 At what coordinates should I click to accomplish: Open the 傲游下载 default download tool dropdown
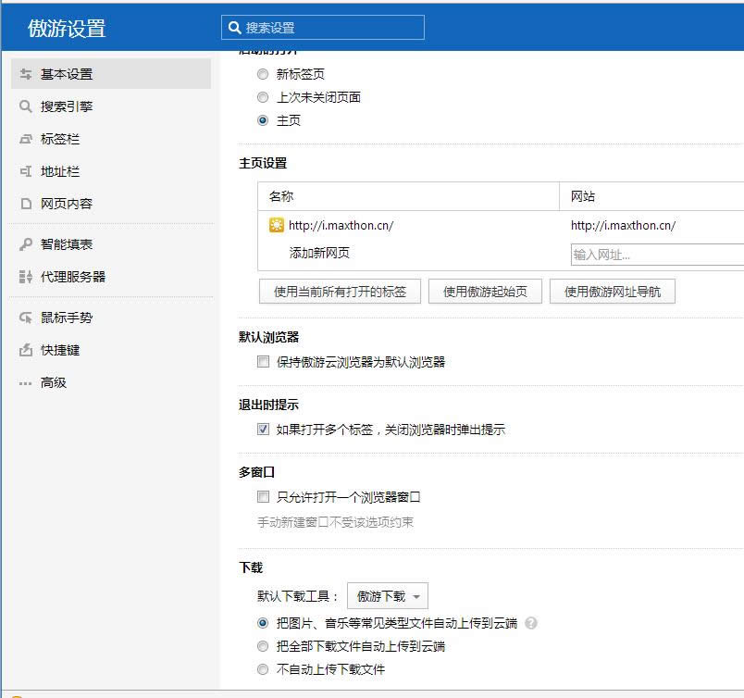point(388,596)
